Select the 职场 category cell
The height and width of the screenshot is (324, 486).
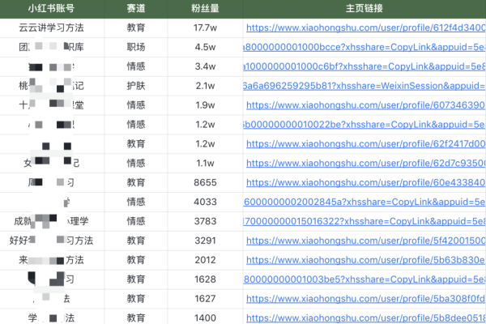point(136,47)
